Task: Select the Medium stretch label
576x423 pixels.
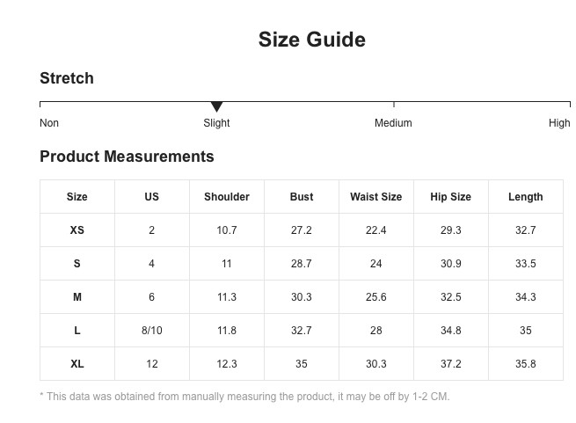Action: pyautogui.click(x=393, y=123)
